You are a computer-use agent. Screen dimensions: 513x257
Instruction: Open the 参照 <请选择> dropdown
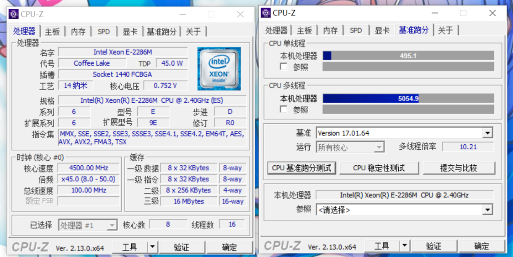487,209
